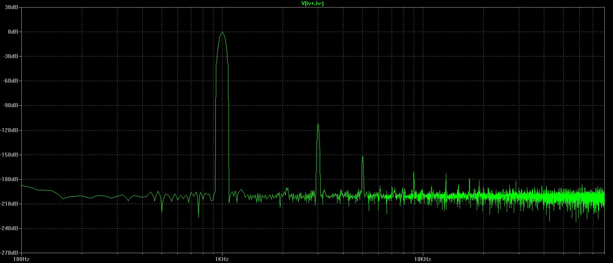Click the V(iv+,iv-) trace label
Image resolution: width=613 pixels, height=263 pixels.
click(313, 4)
